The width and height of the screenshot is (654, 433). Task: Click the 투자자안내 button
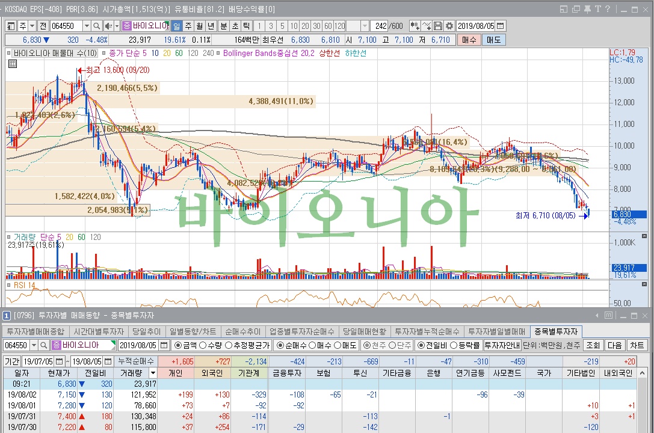(x=502, y=345)
